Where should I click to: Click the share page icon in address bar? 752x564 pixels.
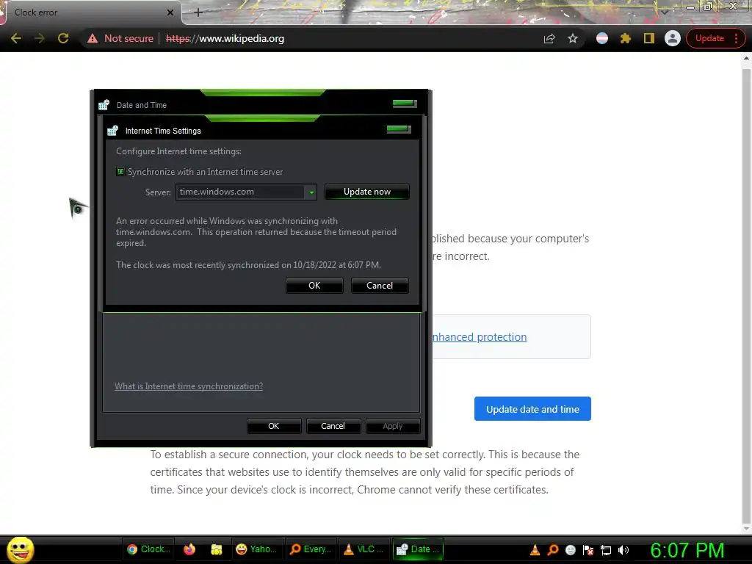[x=549, y=38]
